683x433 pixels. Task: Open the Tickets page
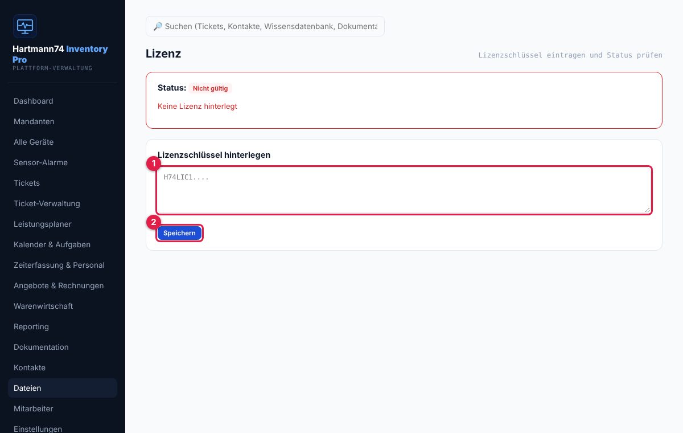click(63, 183)
